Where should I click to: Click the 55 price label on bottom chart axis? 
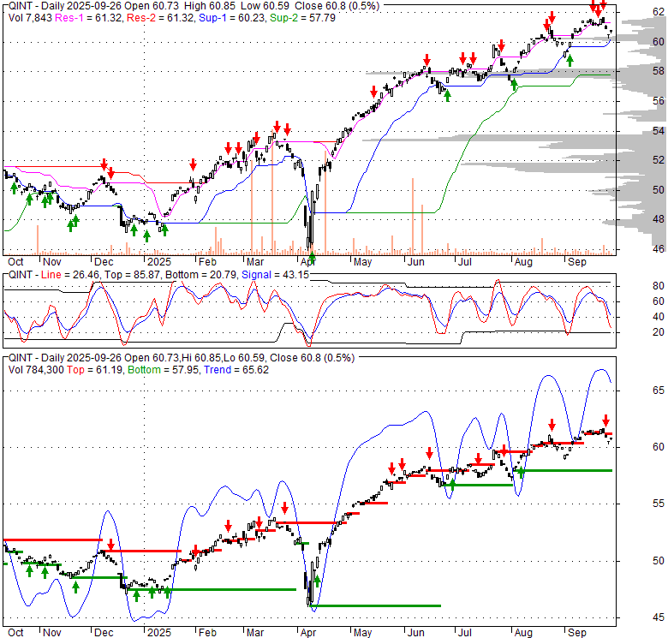(x=659, y=504)
